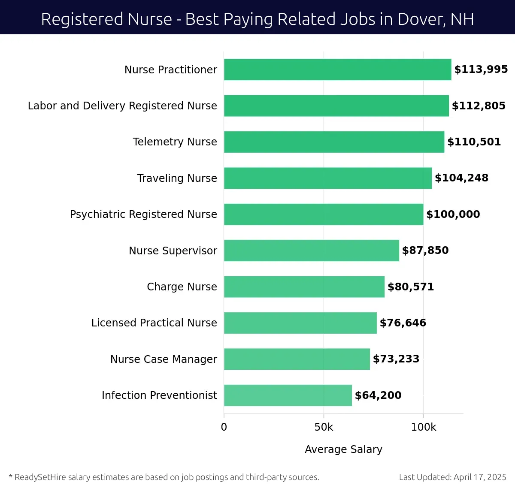
Task: Select the Psychiatric Registered Nurse label
Action: [x=144, y=214]
